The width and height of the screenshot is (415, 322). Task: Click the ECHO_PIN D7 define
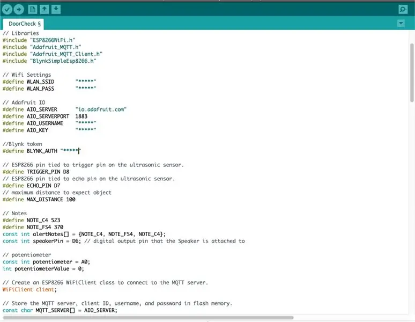tap(32, 185)
